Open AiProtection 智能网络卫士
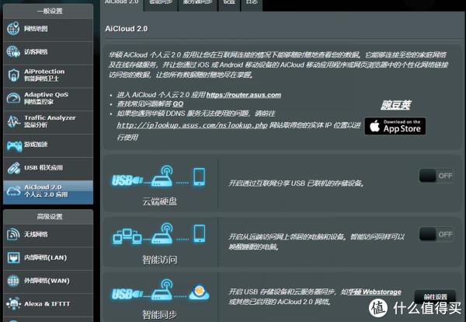This screenshot has height=322, width=466. pos(47,75)
